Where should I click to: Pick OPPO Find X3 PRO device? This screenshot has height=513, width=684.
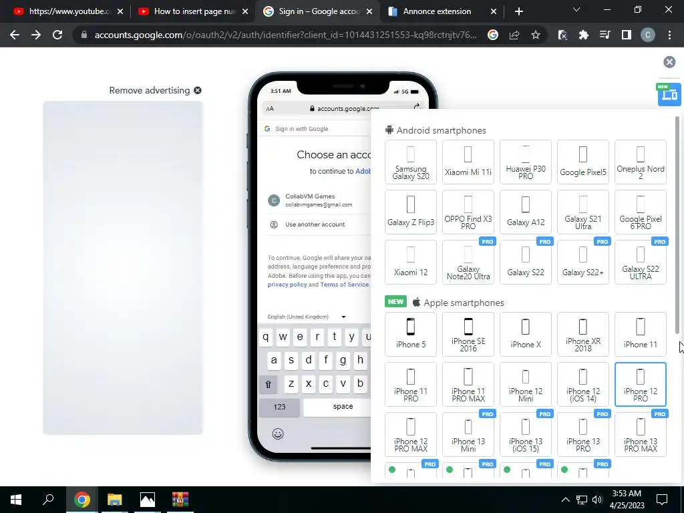tap(468, 212)
